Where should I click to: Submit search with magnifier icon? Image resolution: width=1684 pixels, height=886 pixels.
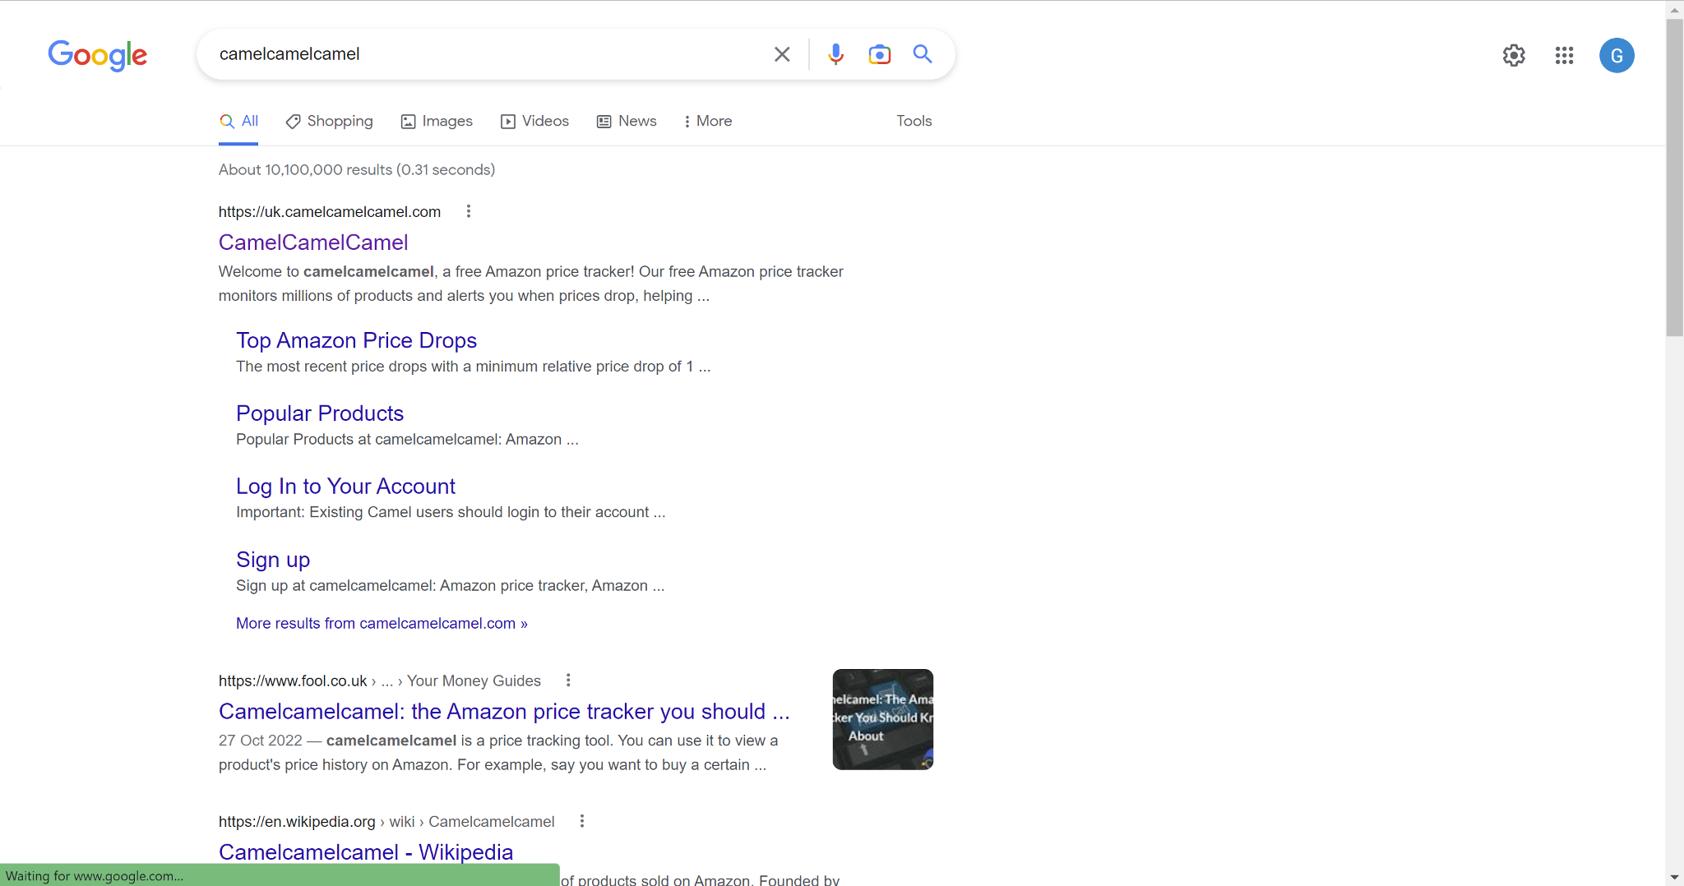tap(923, 54)
